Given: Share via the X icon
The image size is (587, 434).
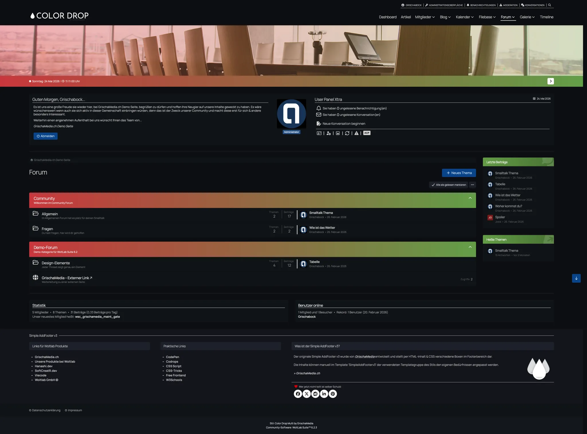Looking at the screenshot, I should tap(307, 394).
